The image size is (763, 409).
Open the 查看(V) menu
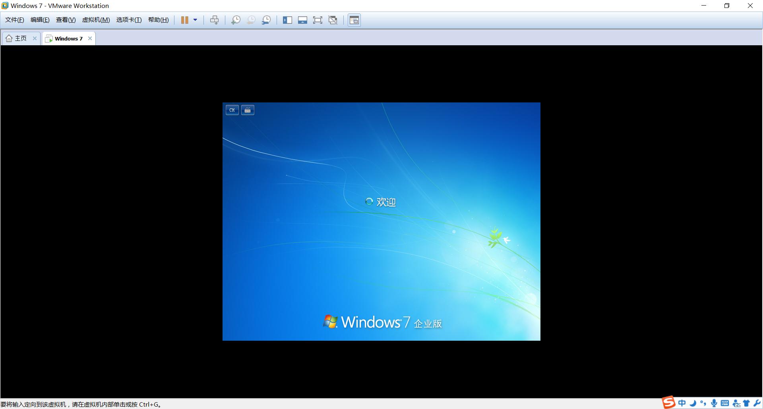[x=66, y=20]
